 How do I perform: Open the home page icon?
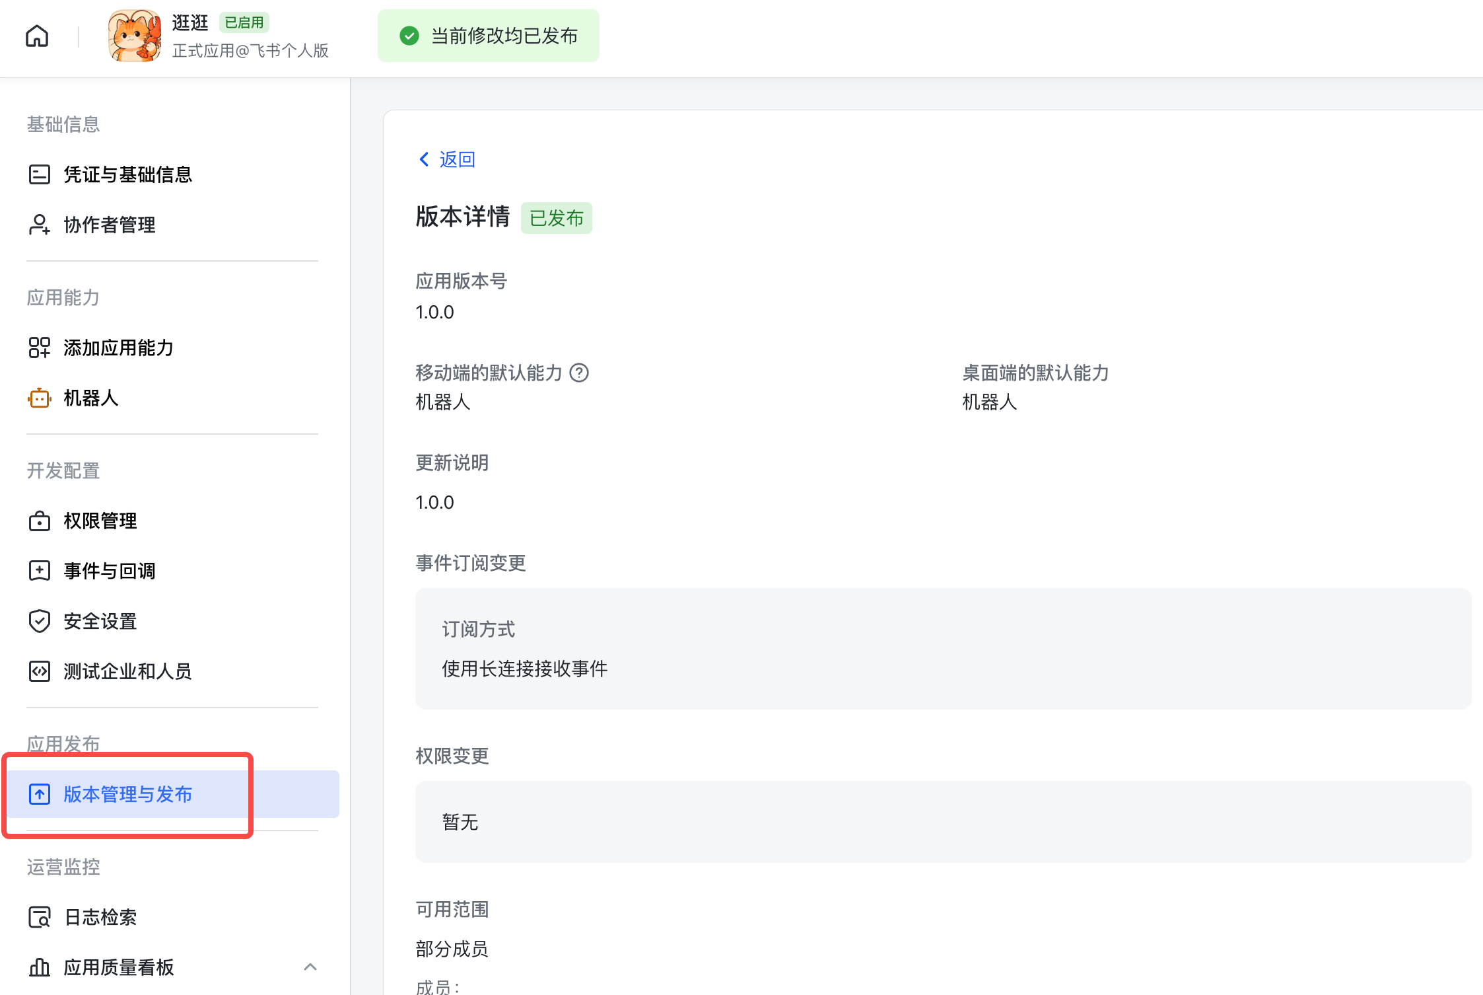36,36
